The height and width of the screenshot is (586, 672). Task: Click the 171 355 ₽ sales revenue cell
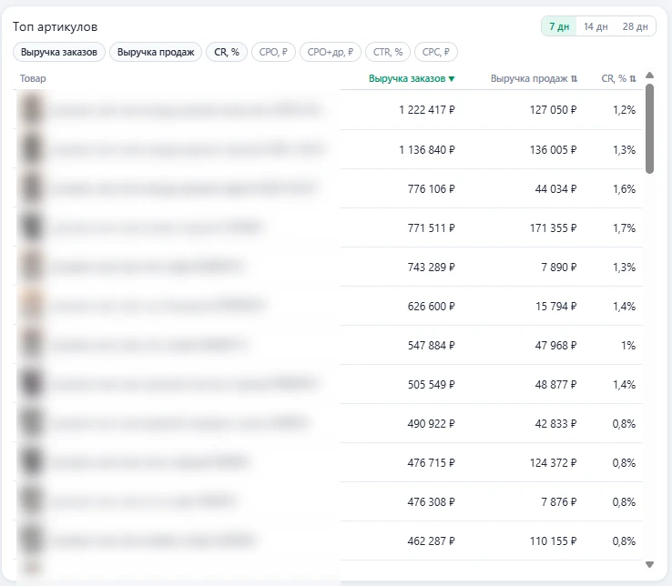tap(554, 227)
